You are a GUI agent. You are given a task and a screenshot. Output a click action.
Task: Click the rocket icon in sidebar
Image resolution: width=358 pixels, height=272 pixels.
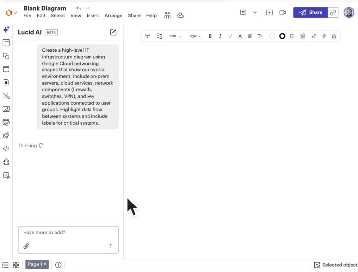pos(6,136)
